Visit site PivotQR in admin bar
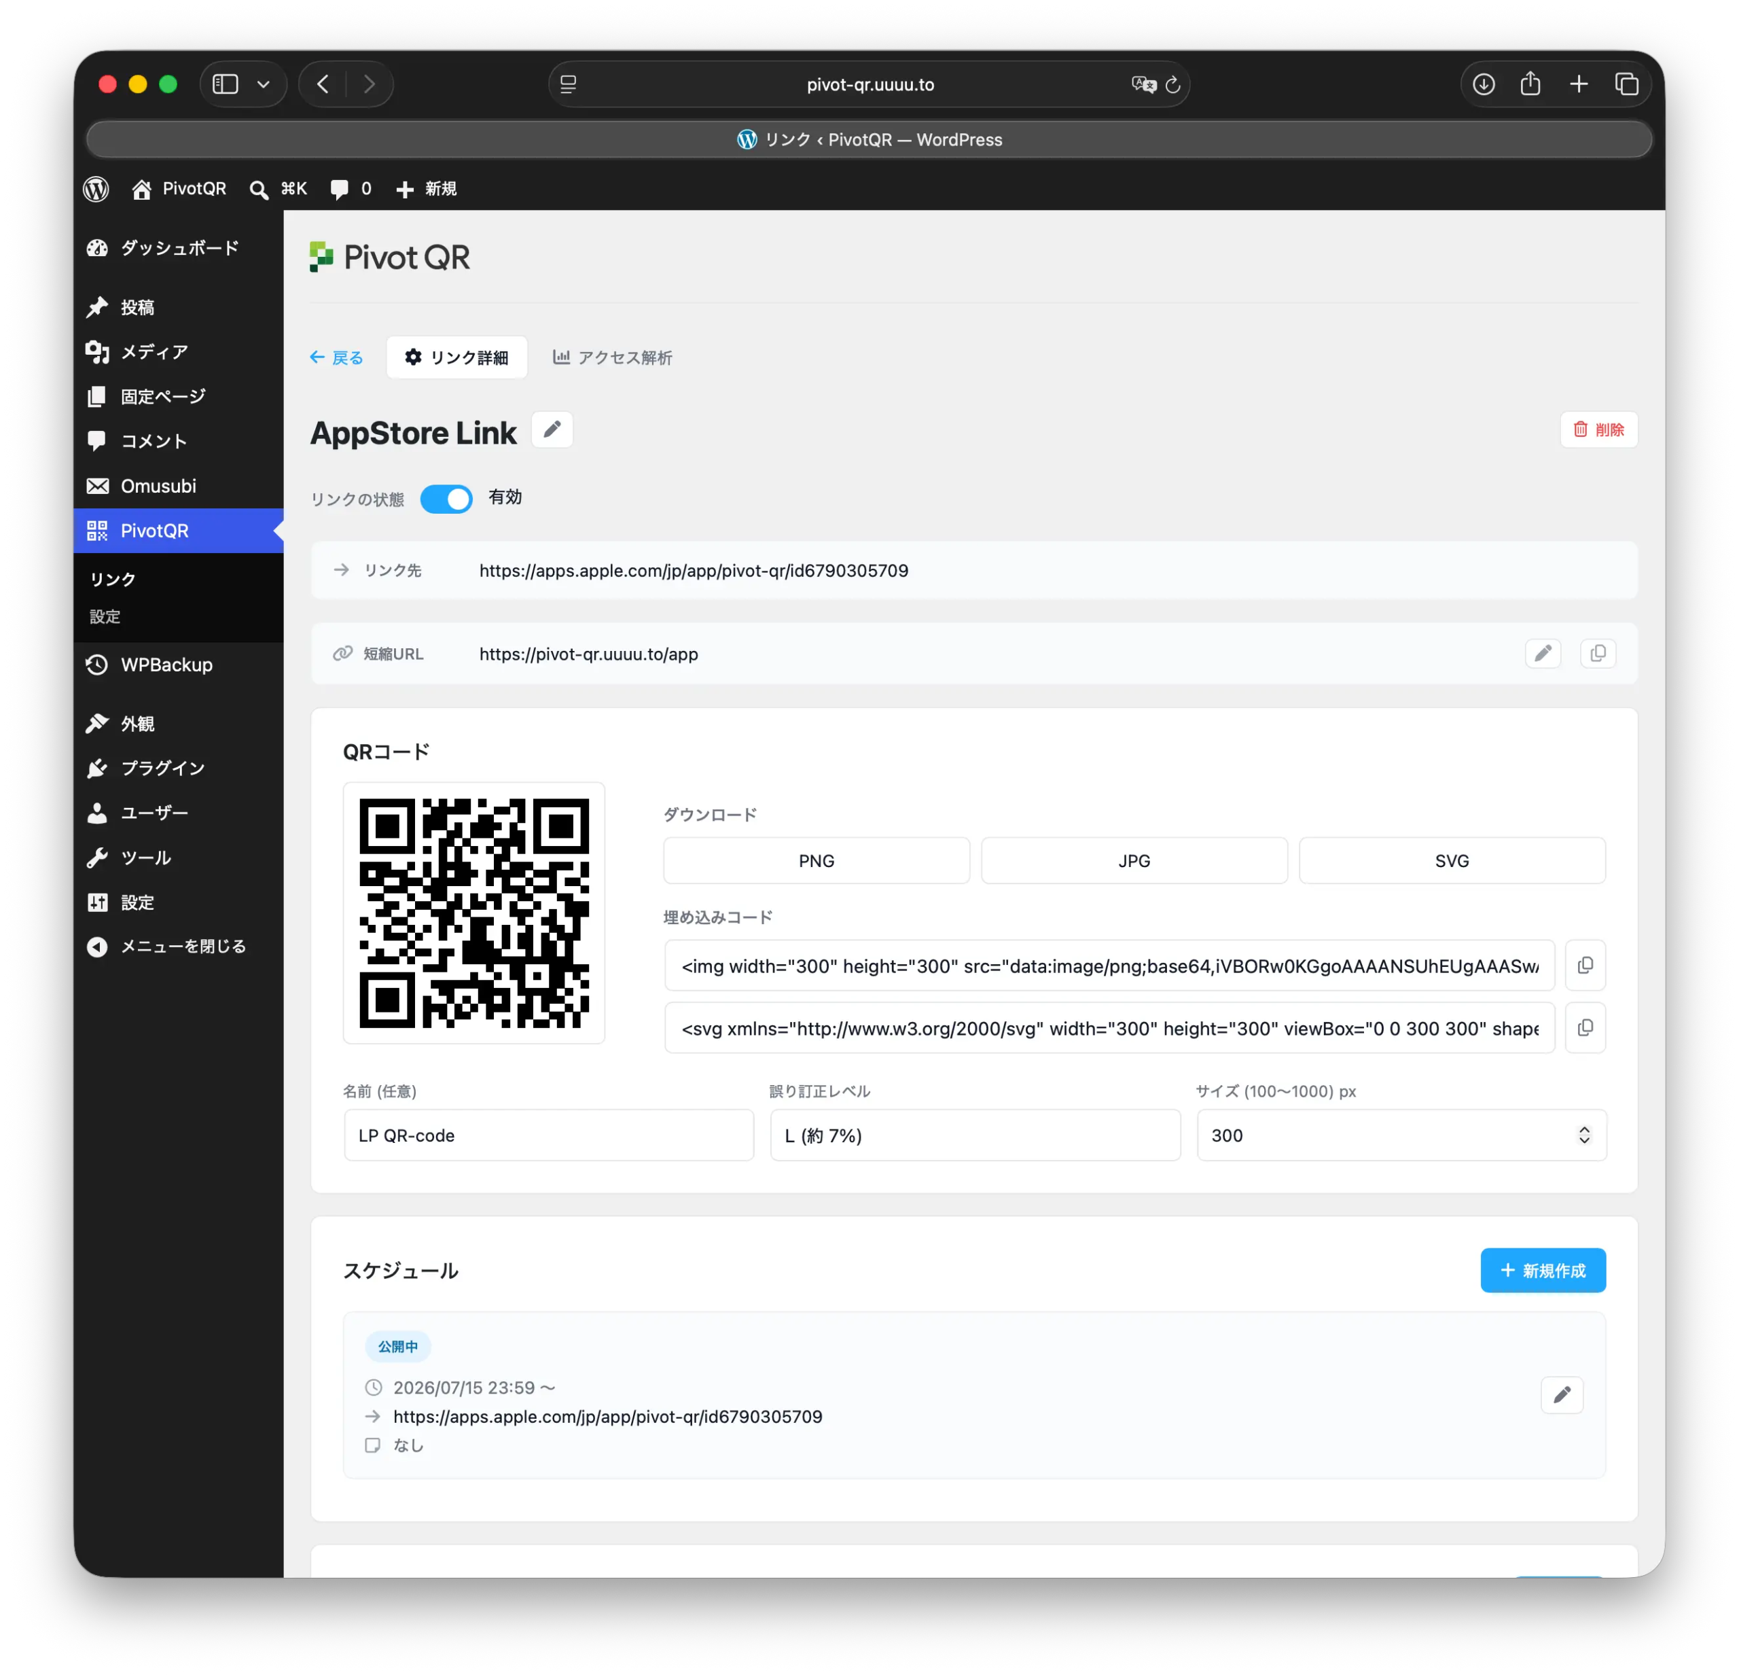This screenshot has width=1739, height=1675. point(179,188)
